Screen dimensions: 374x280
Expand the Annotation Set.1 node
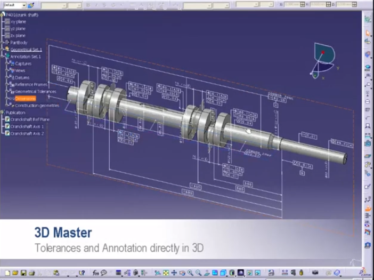point(2,57)
